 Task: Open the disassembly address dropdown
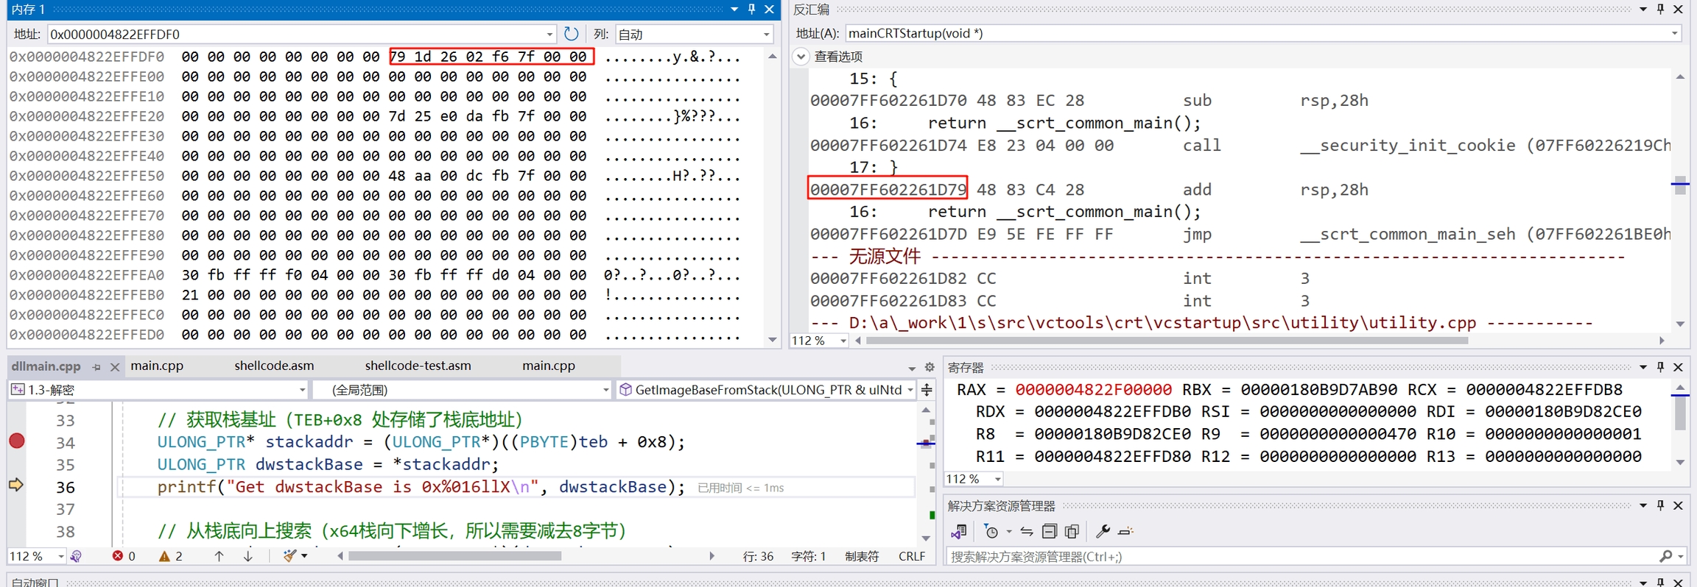coord(1674,33)
